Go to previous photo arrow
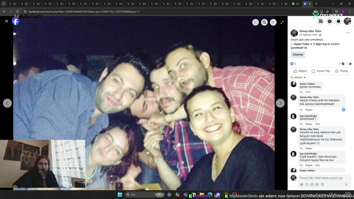 [7, 103]
